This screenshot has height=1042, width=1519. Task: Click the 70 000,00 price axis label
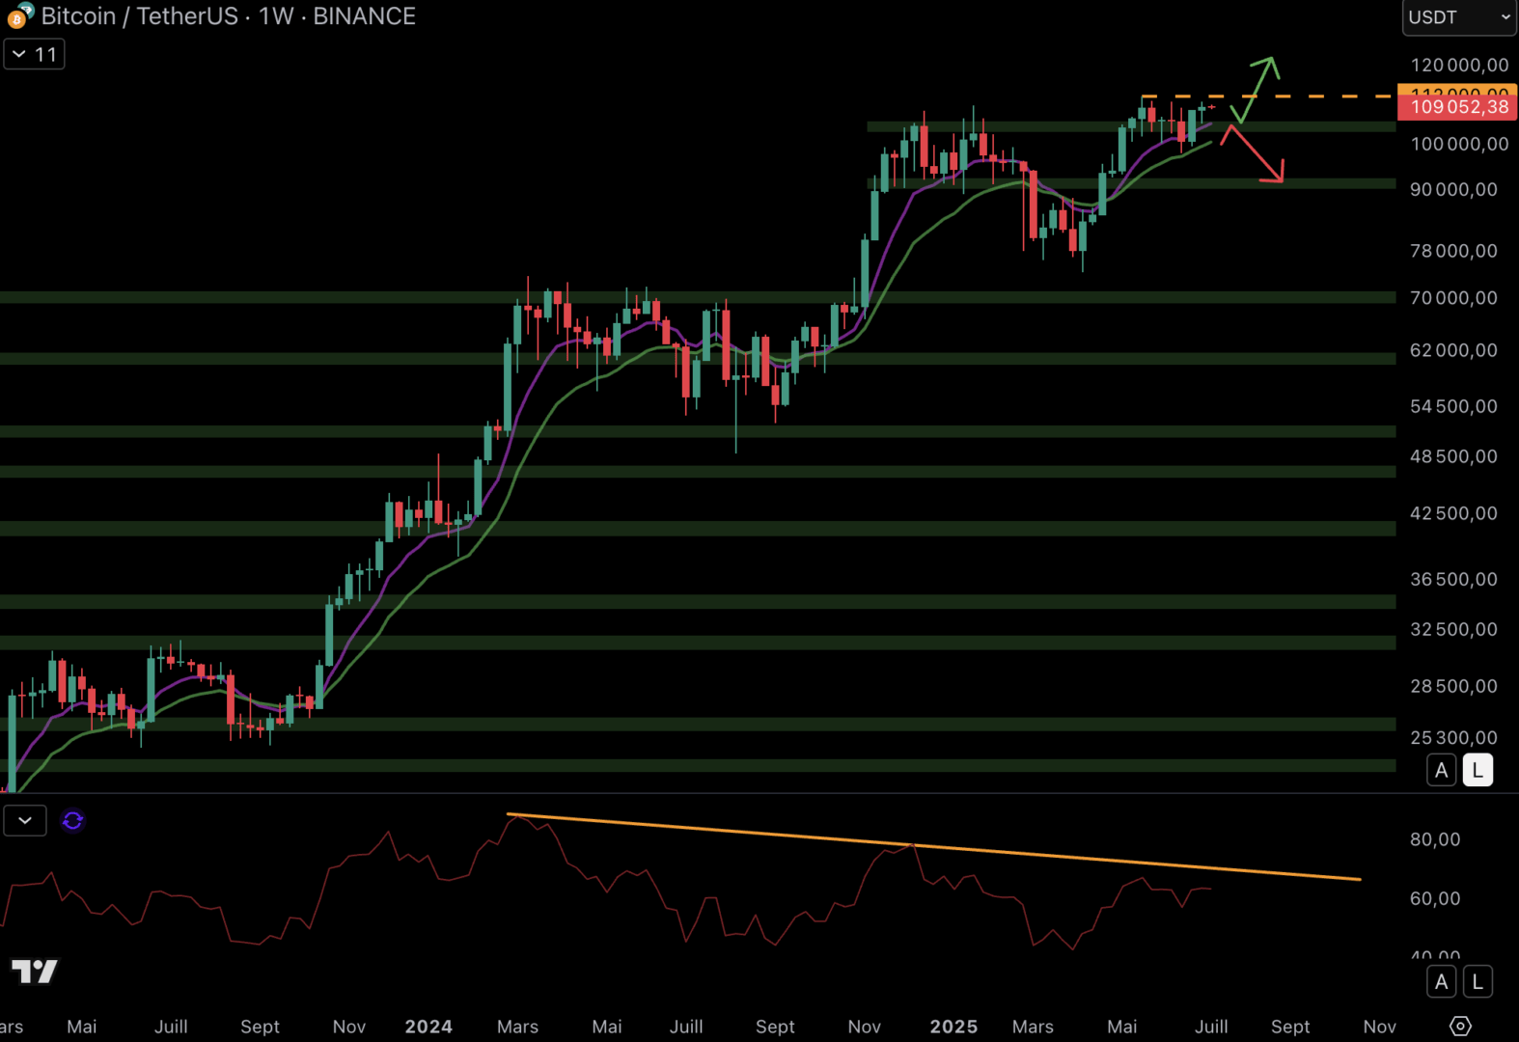coord(1453,298)
